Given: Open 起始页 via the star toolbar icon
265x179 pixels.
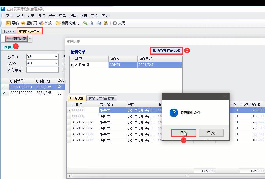Looking at the screenshot, I should (23, 23).
